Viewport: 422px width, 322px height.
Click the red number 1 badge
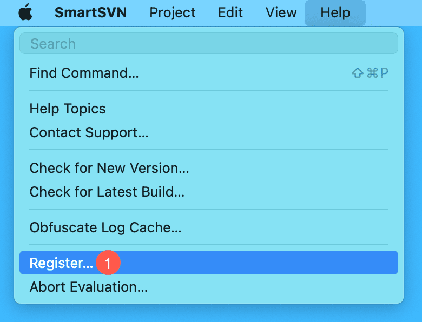tap(108, 263)
